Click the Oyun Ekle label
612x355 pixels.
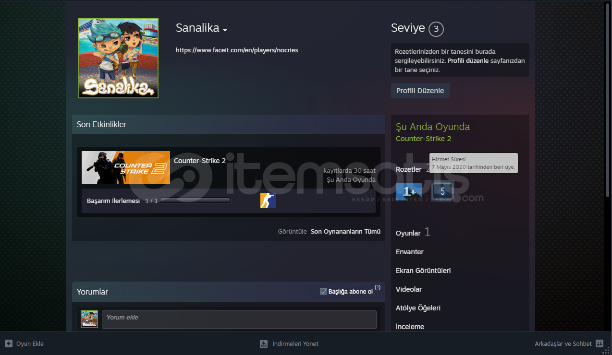(30, 343)
